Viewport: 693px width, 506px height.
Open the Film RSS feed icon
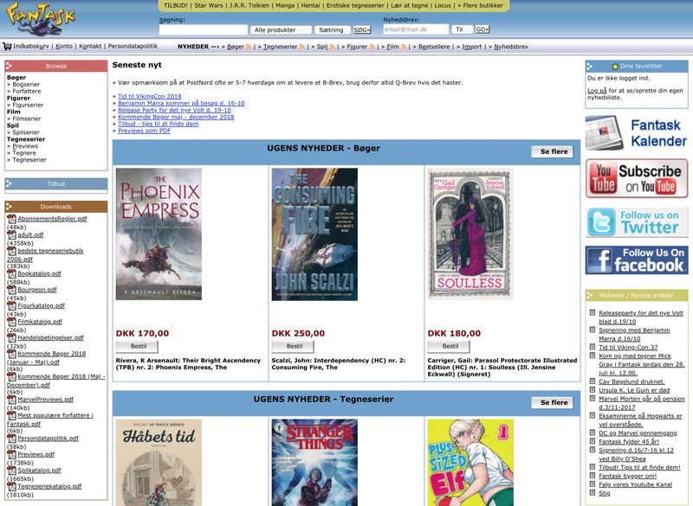click(x=404, y=47)
